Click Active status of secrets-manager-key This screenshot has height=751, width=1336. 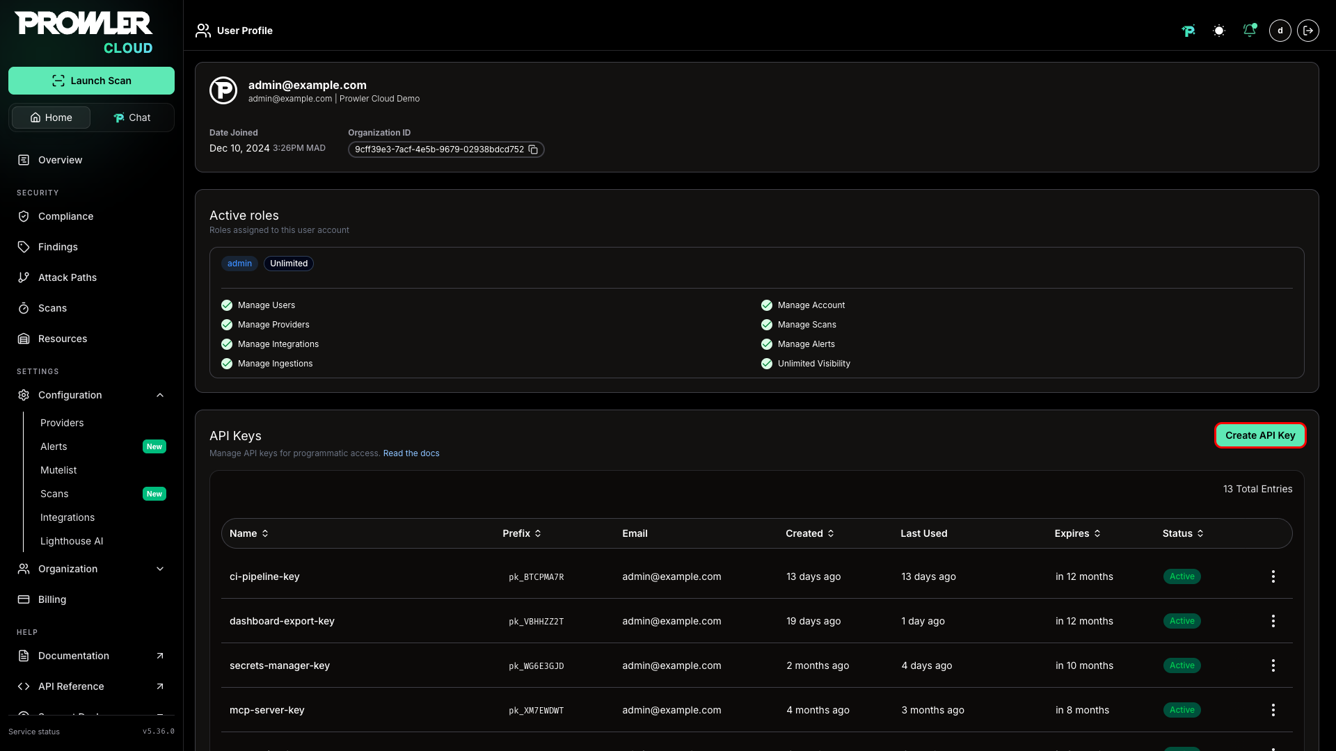1182,665
